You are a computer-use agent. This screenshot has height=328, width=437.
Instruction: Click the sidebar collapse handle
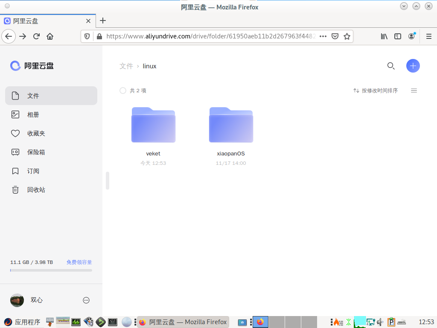[x=108, y=181]
